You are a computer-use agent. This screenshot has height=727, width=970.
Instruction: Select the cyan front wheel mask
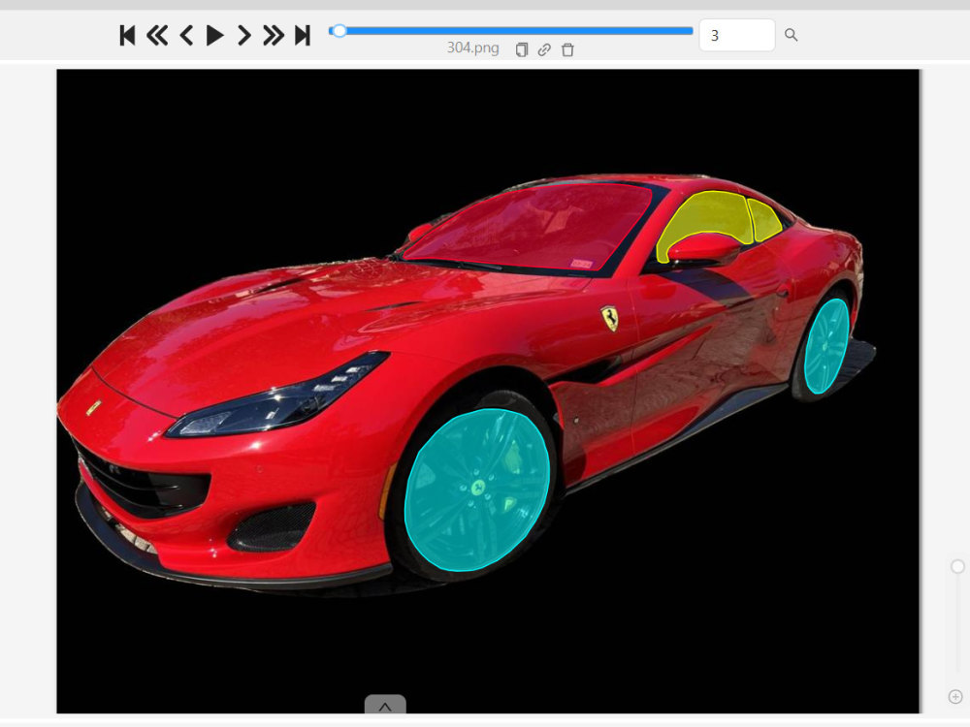coord(476,489)
